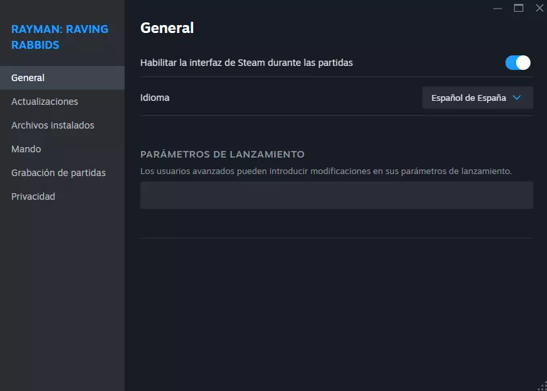Go to the Mando settings
Image resolution: width=547 pixels, height=391 pixels.
(62, 149)
